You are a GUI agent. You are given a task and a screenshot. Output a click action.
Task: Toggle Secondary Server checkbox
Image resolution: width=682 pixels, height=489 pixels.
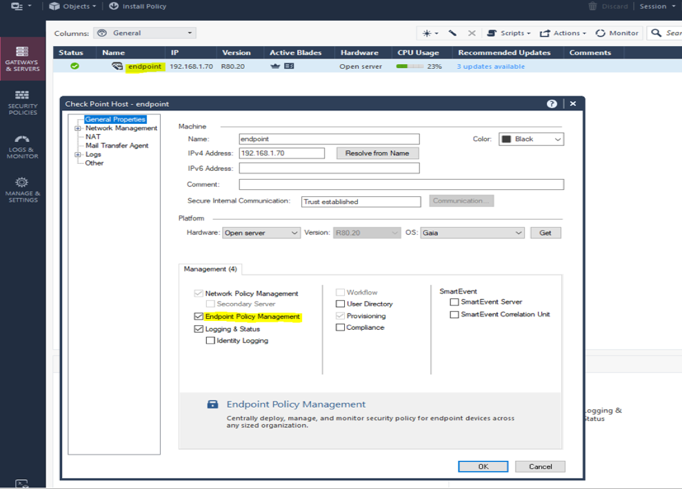tap(210, 304)
